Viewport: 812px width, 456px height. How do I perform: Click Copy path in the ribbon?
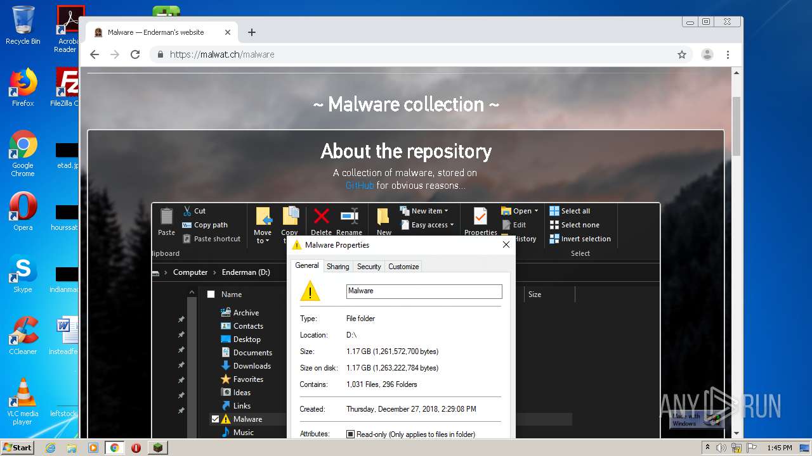[205, 225]
